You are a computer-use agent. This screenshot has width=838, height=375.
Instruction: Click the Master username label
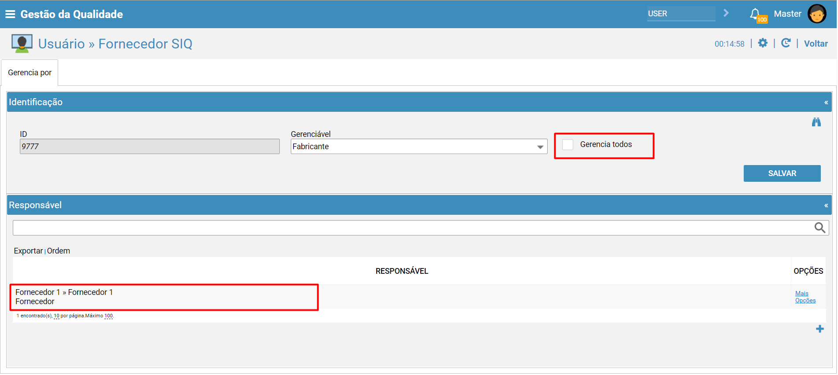pyautogui.click(x=788, y=14)
